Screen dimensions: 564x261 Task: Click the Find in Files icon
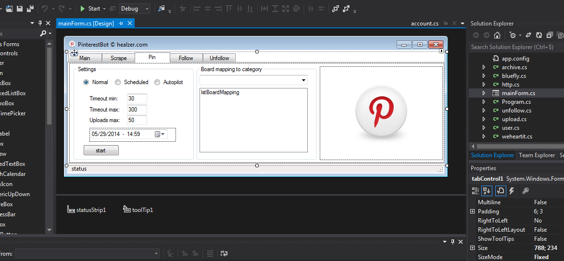click(162, 8)
